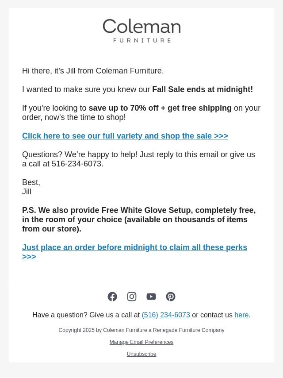283x378 pixels.
Task: Click the 'Hi there, it's Jill' greeting line
Action: click(93, 71)
